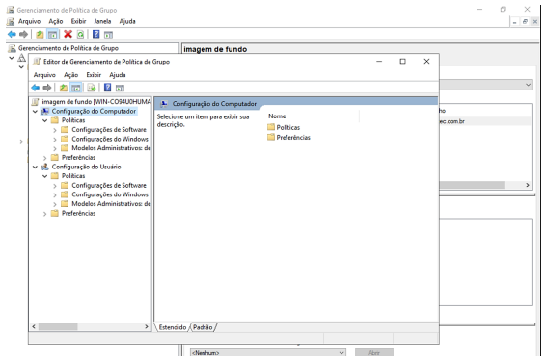The image size is (545, 362).
Task: Open the <Nenhum> dropdown in background window
Action: pos(267,352)
